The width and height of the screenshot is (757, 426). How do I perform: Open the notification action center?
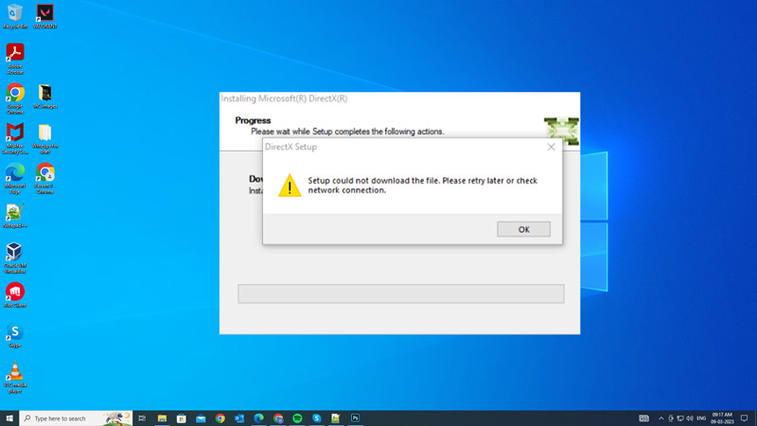pyautogui.click(x=745, y=418)
